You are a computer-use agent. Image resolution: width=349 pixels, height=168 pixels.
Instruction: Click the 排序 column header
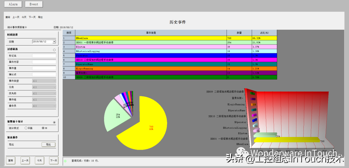tap(69, 33)
